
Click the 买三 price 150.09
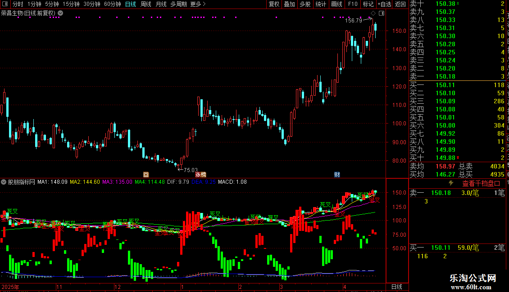coord(445,101)
